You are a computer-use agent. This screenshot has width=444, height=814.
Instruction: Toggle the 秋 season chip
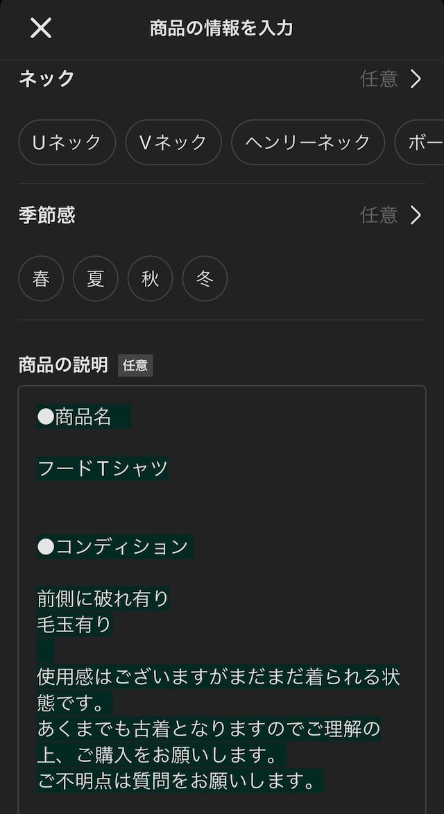150,278
